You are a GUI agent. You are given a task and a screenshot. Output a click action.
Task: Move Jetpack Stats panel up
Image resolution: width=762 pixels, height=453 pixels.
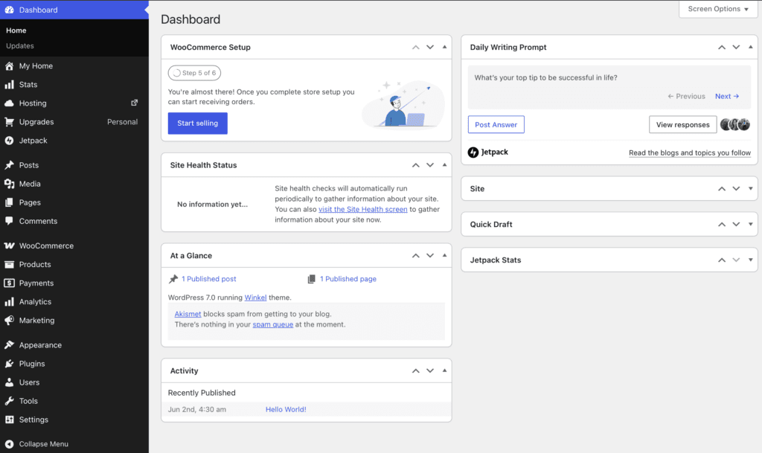(722, 260)
